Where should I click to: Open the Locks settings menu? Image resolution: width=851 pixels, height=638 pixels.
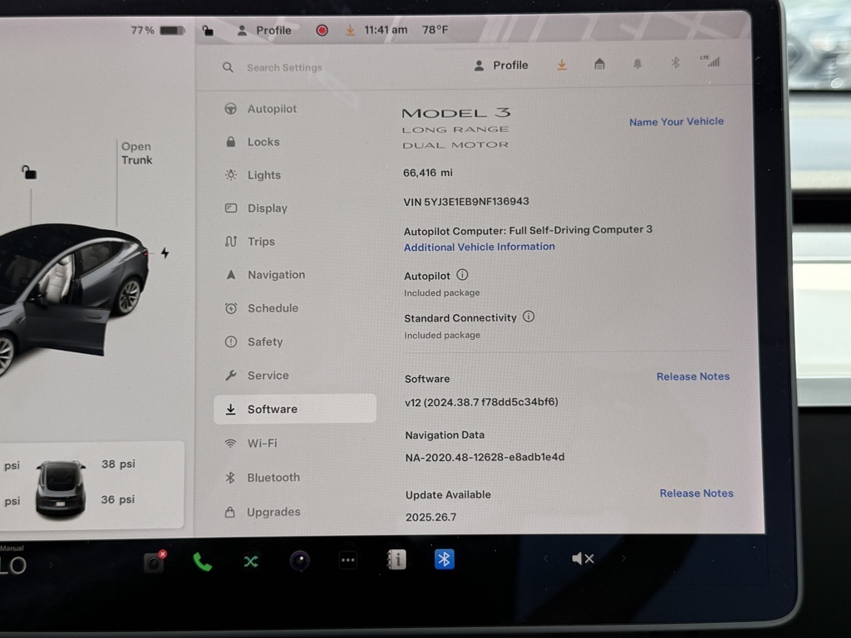click(x=253, y=141)
